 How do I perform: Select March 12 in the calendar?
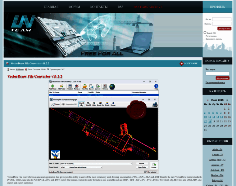click(x=214, y=117)
